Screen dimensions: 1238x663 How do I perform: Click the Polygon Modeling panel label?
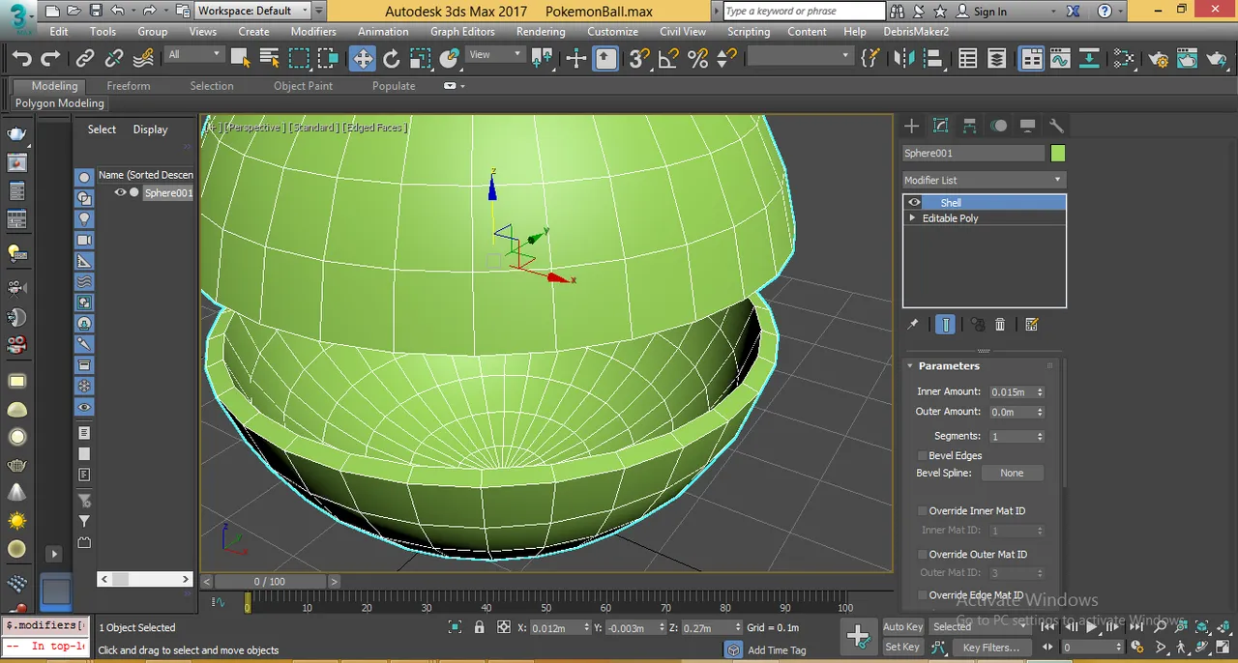pyautogui.click(x=59, y=102)
